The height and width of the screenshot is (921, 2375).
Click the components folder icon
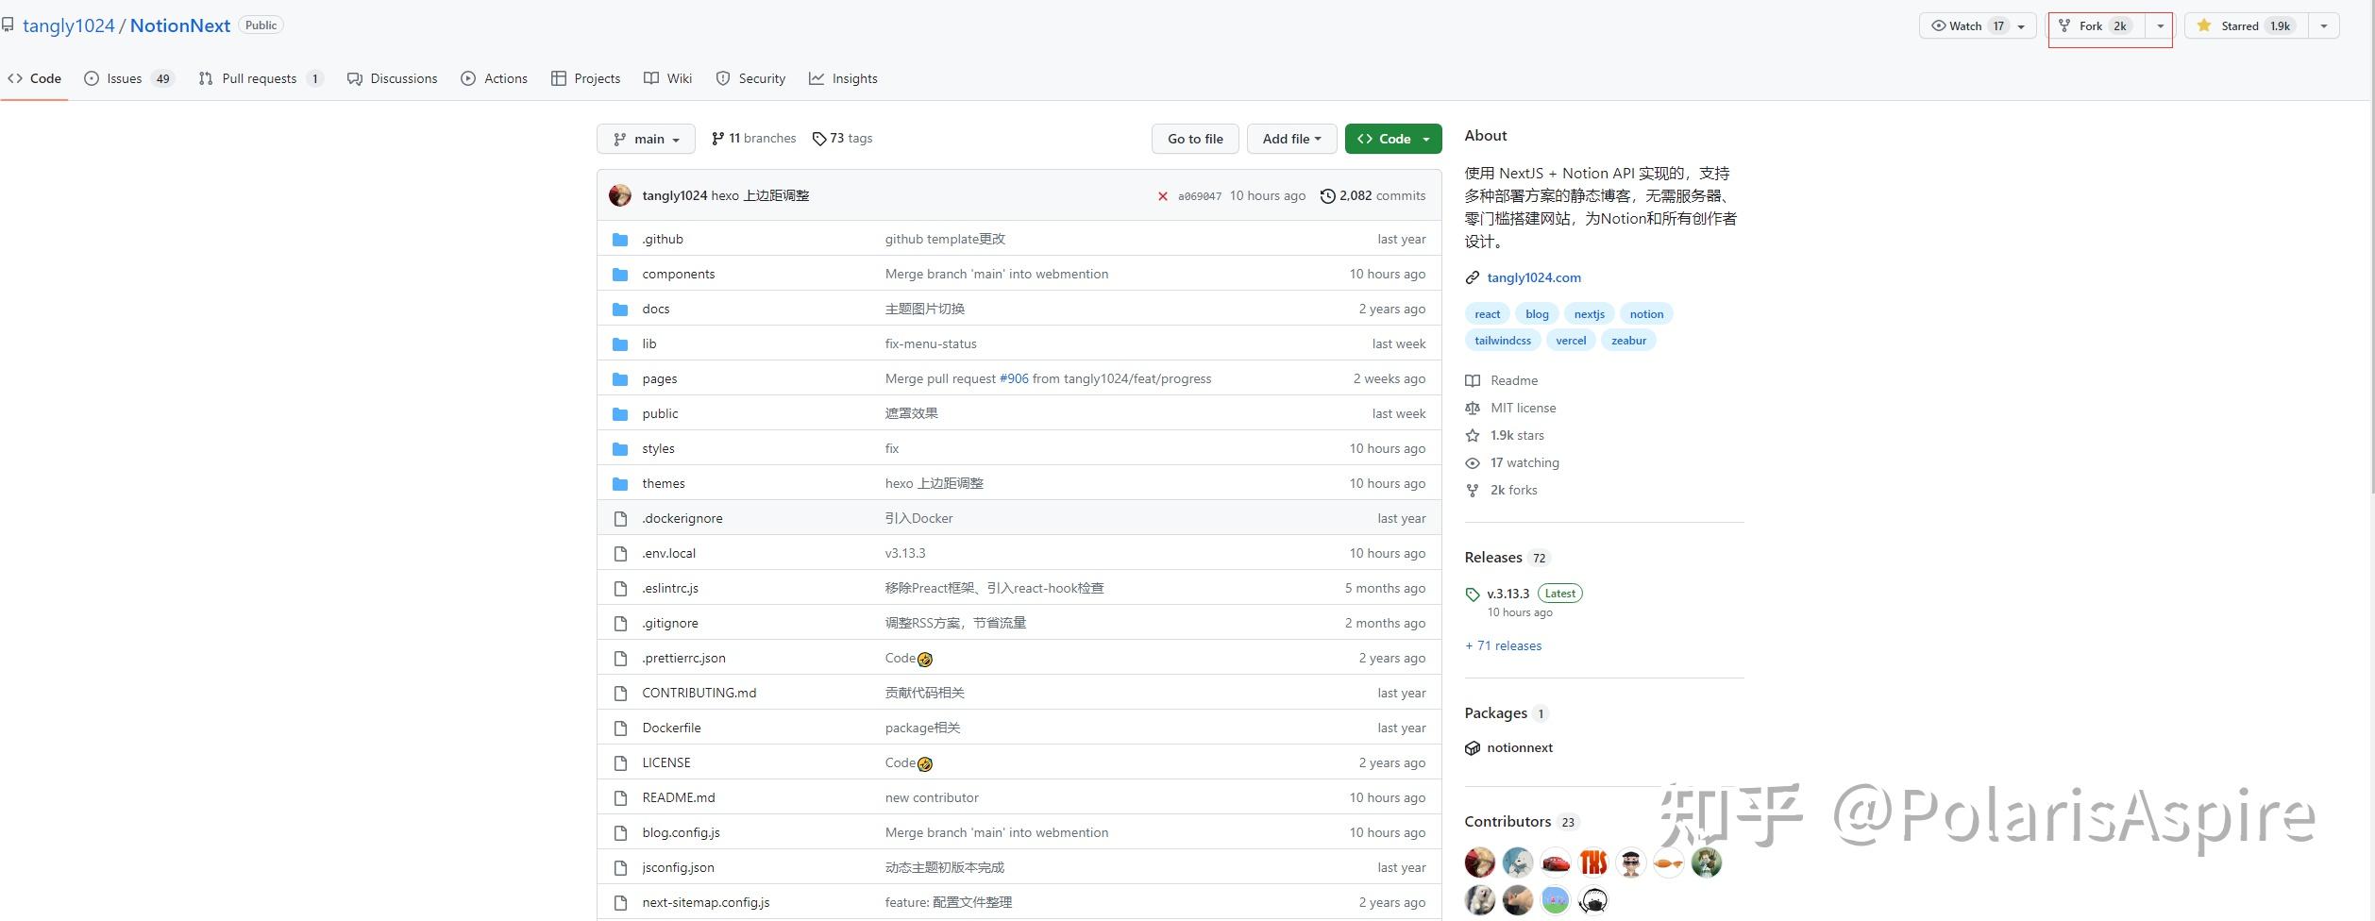620,275
